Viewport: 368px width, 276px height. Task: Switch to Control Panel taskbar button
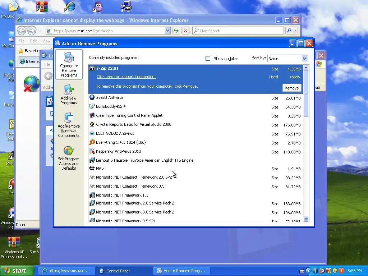pyautogui.click(x=124, y=271)
